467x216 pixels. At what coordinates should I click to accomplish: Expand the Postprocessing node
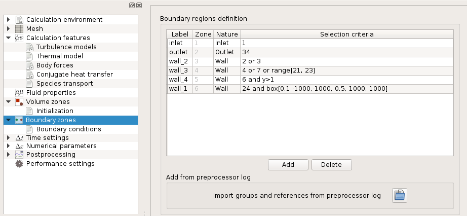point(8,155)
